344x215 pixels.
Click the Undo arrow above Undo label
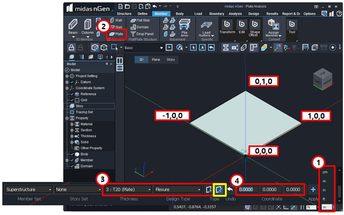(x=230, y=189)
